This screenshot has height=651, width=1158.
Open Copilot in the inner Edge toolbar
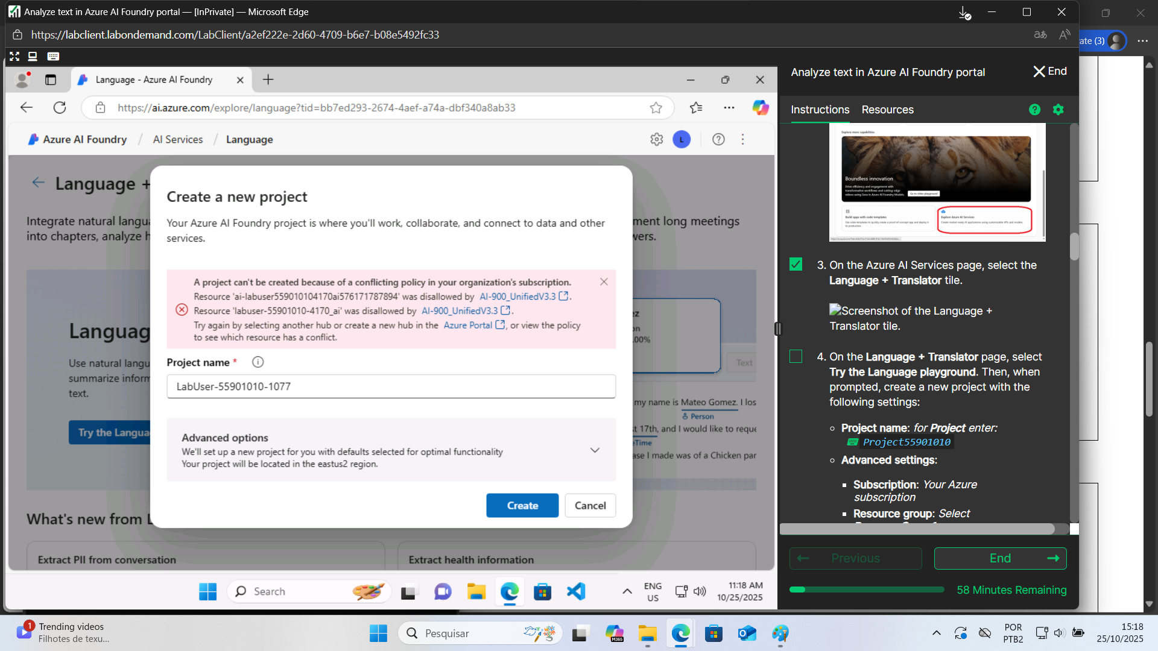pos(761,108)
